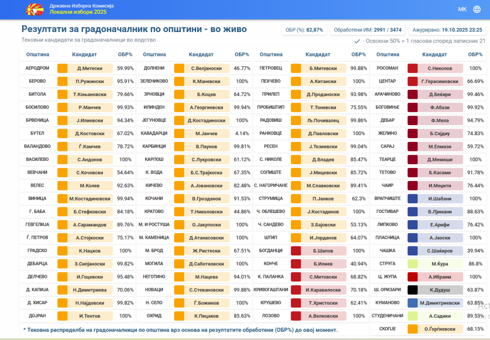Open candidate К.Пецаков for Охрид

pos(206,316)
